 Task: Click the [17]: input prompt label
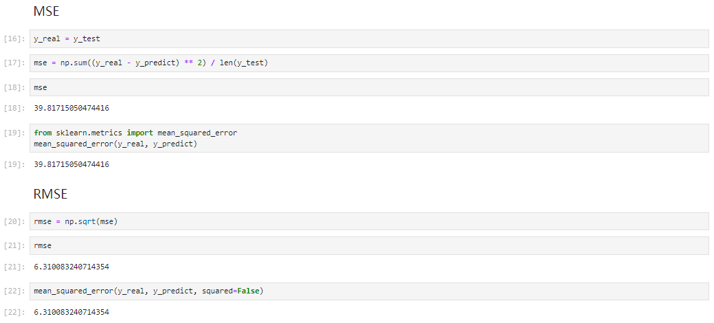pos(14,63)
